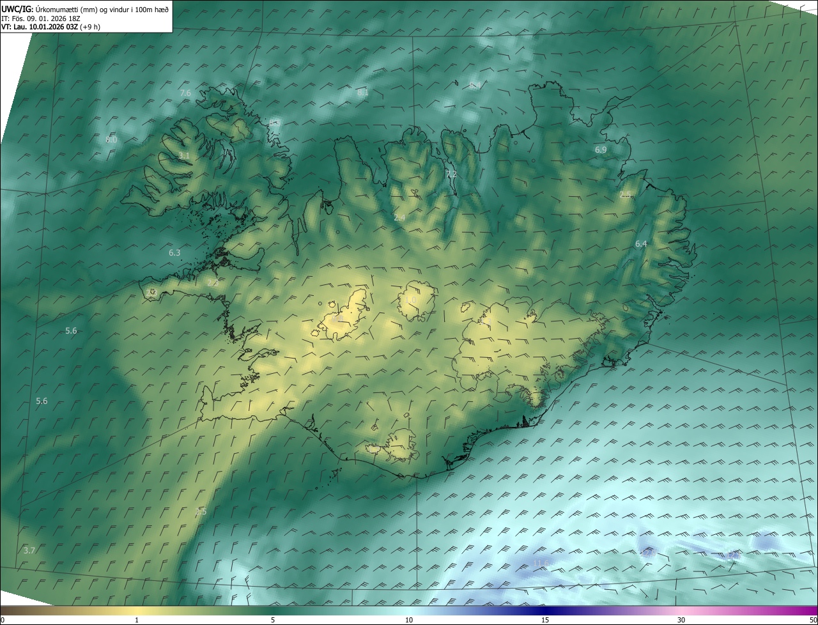Click the 15 tick on the colour scale

click(x=545, y=620)
